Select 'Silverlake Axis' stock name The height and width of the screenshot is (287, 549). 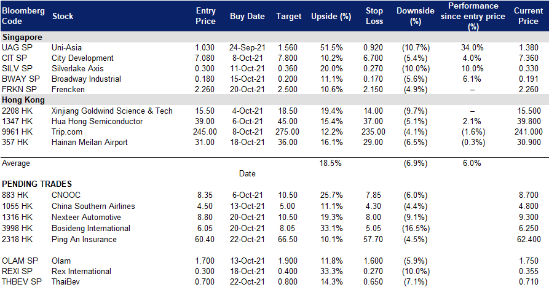(x=77, y=69)
